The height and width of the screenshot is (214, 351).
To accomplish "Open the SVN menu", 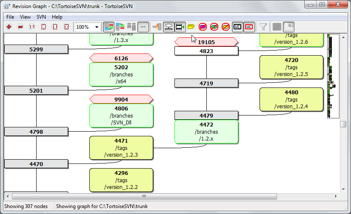I will 41,17.
